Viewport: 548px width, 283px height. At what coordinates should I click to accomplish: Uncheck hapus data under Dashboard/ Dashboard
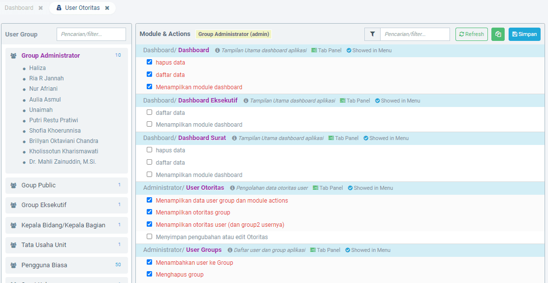tap(150, 62)
